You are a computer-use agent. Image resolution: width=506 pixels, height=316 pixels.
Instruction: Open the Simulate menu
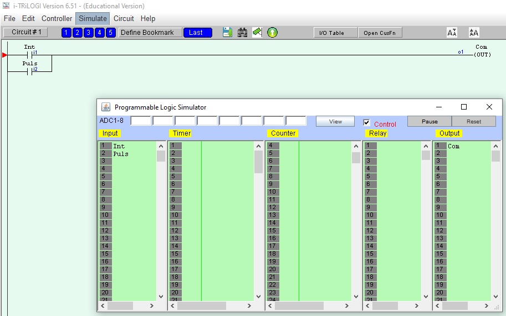pyautogui.click(x=93, y=18)
